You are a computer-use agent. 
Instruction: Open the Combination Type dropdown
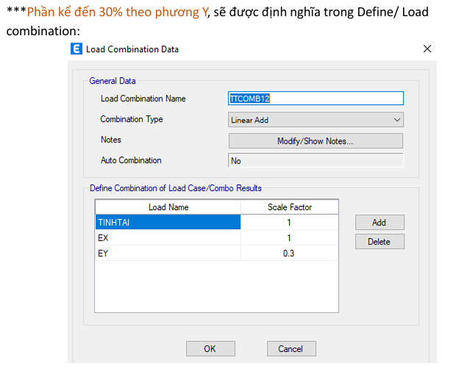[x=315, y=120]
